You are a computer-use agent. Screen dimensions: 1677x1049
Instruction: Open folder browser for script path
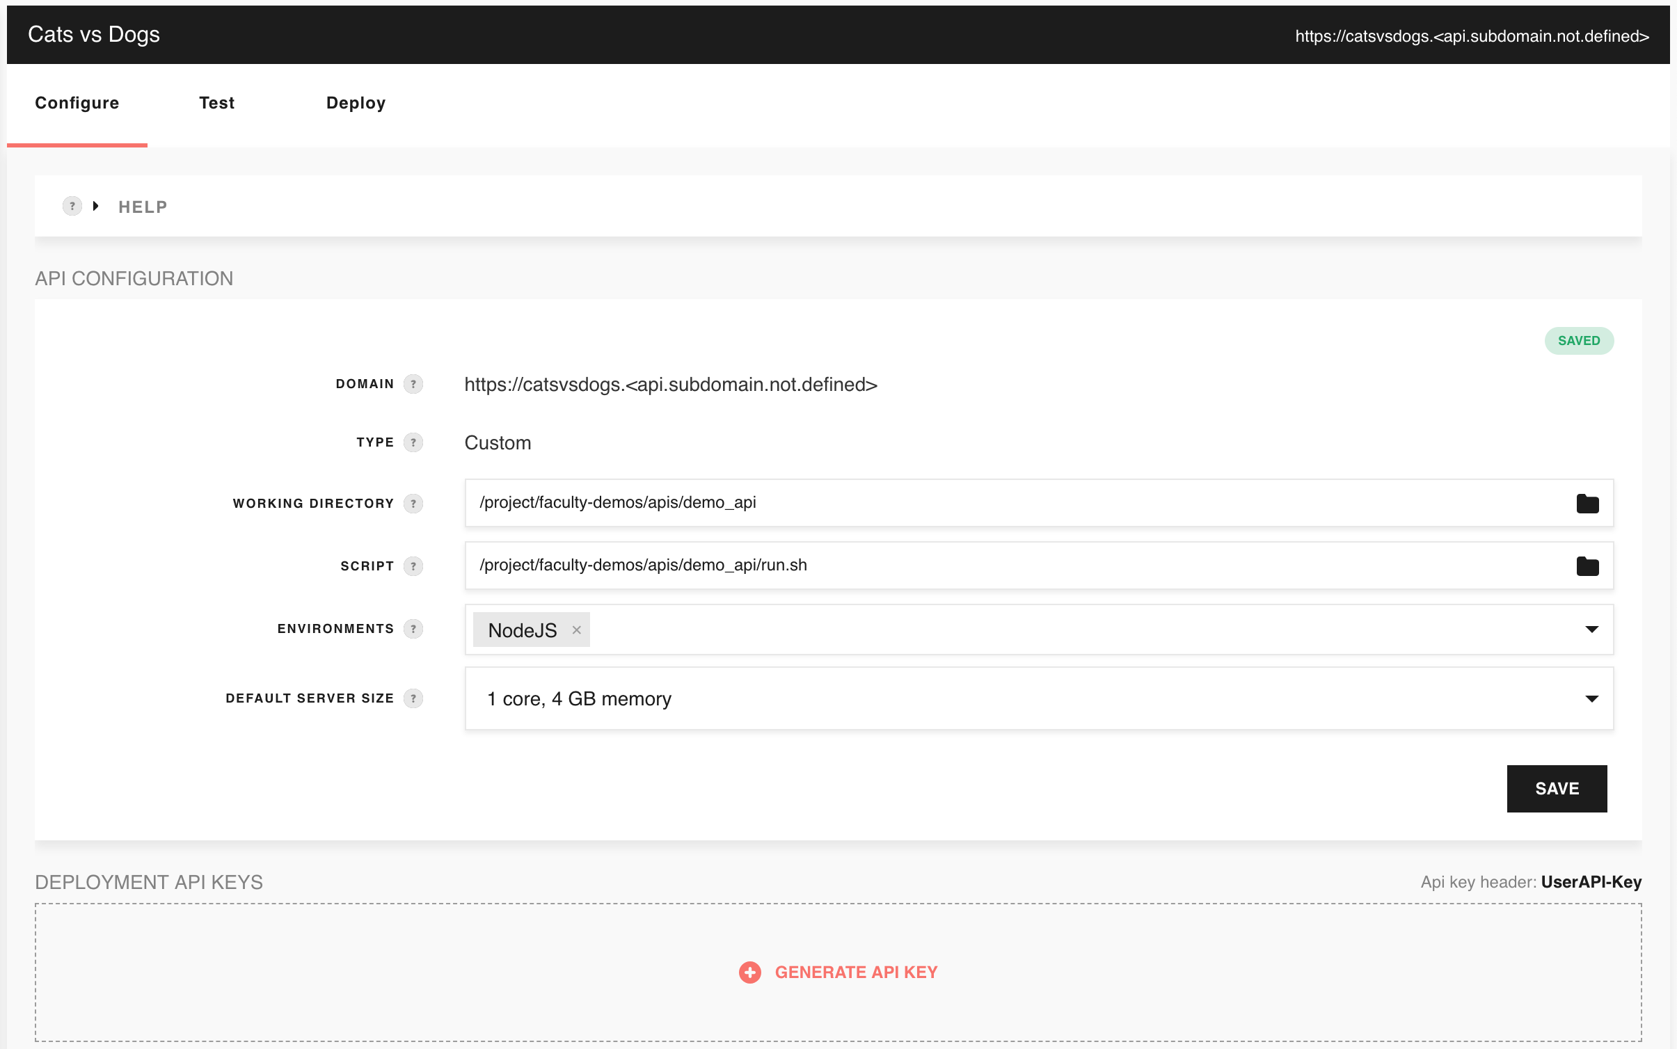(x=1587, y=566)
